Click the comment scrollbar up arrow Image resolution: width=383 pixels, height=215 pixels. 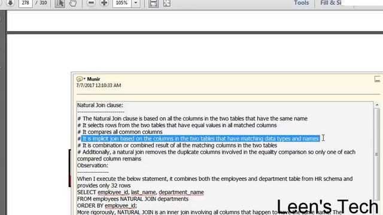pos(377,105)
